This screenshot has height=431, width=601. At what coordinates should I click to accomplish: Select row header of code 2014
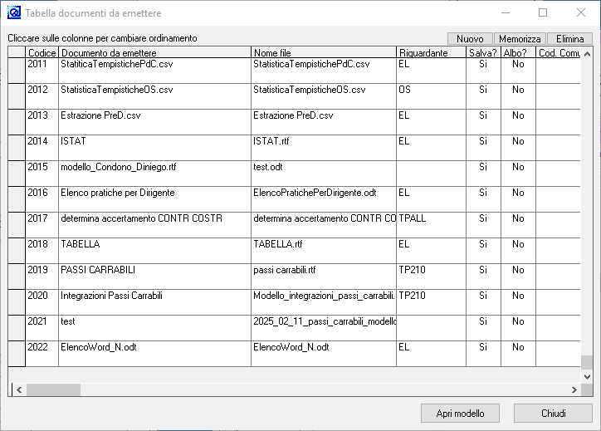(17, 148)
